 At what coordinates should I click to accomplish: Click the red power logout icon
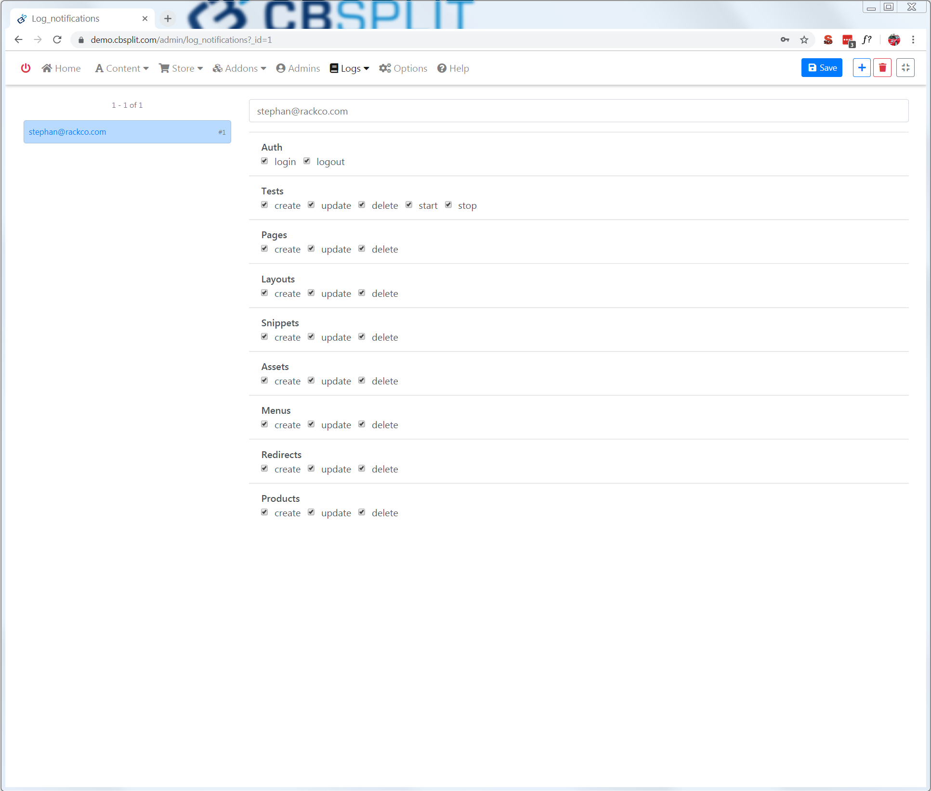pos(26,68)
